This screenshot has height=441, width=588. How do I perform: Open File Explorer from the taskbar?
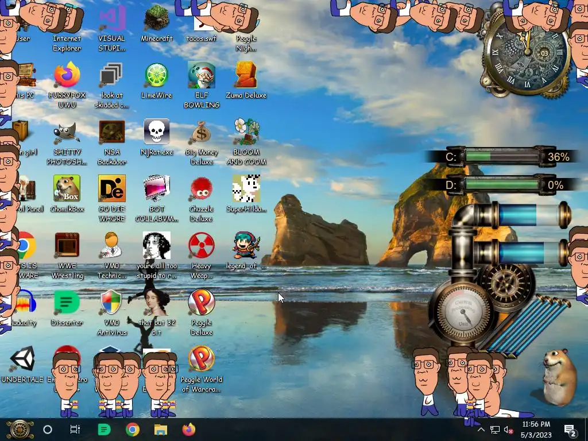[x=161, y=430]
